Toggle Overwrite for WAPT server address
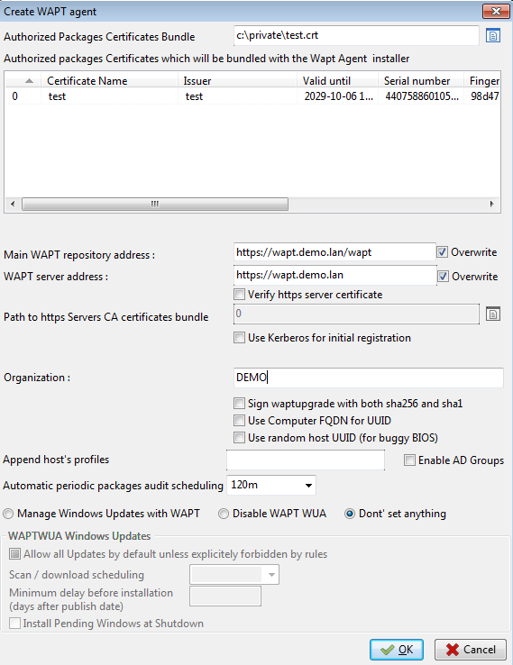The width and height of the screenshot is (513, 665). click(443, 277)
